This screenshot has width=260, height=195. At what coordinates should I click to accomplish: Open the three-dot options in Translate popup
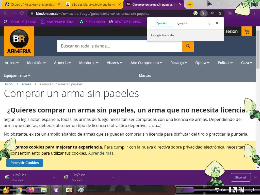tap(209, 23)
